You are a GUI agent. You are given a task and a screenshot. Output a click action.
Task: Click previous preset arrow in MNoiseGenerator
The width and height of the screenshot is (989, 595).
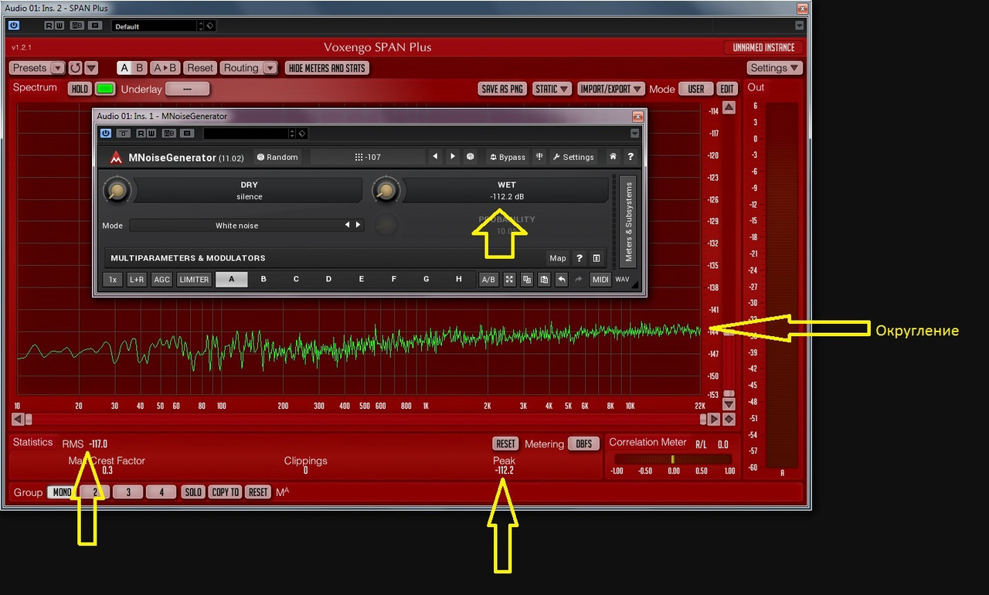(436, 157)
